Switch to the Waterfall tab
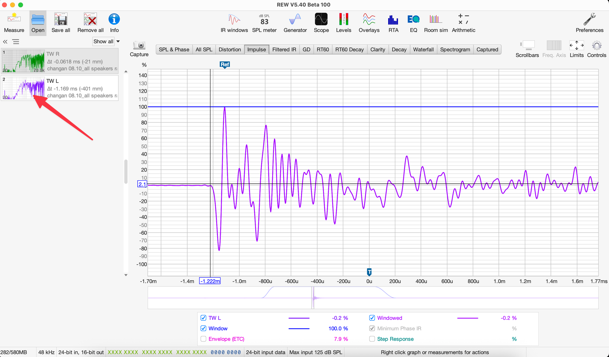Image resolution: width=609 pixels, height=357 pixels. point(423,50)
